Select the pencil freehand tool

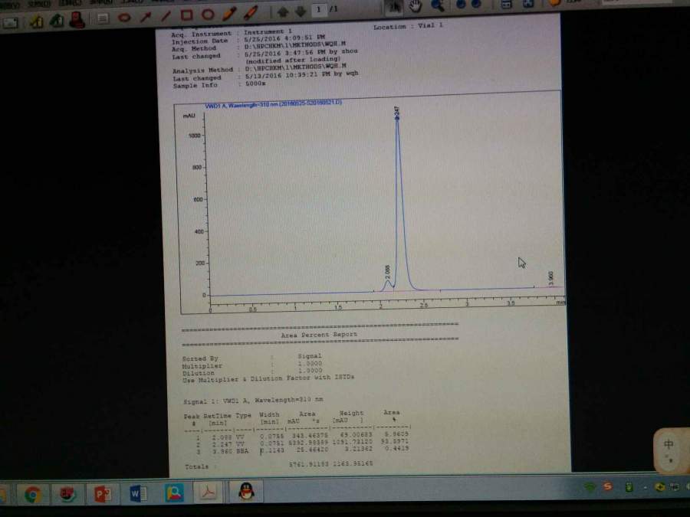229,13
